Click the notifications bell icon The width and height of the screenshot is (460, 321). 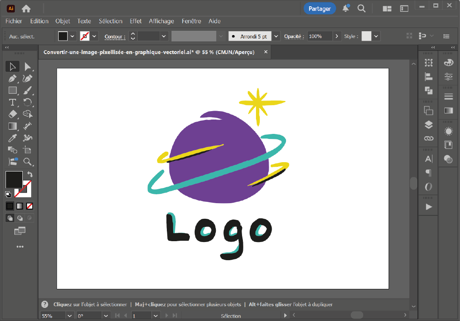346,8
